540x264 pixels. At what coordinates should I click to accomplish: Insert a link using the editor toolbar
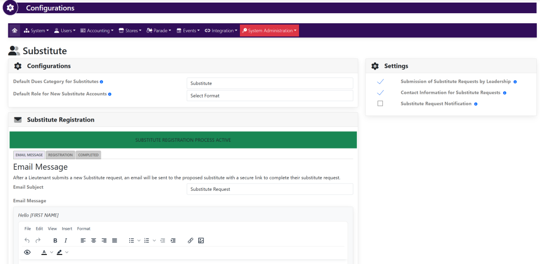(190, 240)
